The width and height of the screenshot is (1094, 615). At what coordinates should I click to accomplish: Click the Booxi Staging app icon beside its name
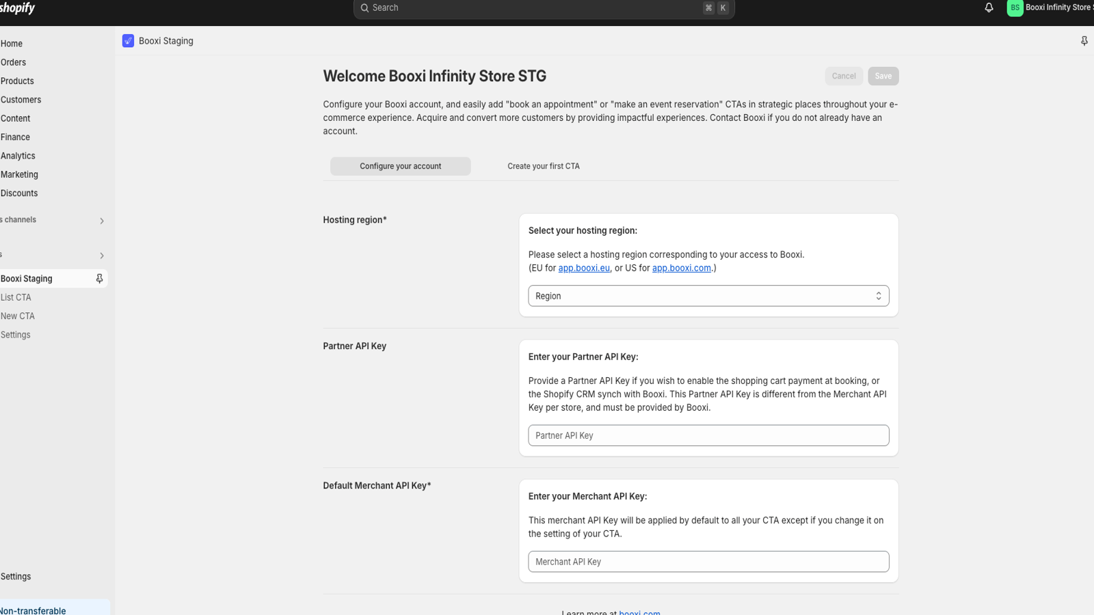(128, 40)
